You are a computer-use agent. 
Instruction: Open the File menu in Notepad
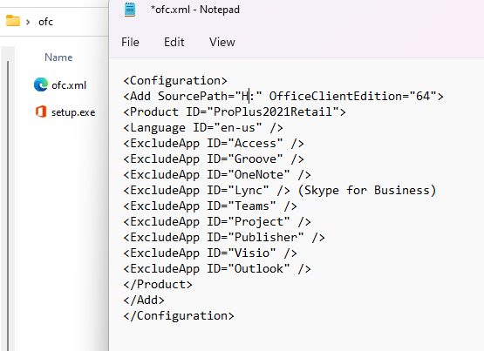tap(130, 42)
